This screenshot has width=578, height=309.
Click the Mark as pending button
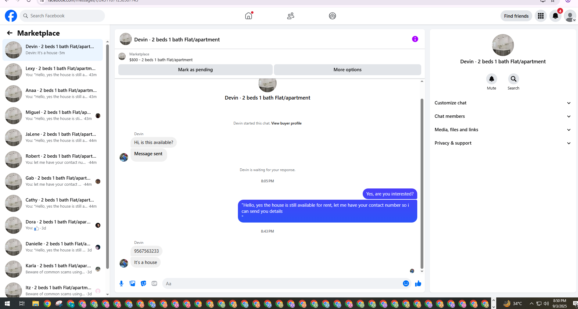tap(196, 70)
